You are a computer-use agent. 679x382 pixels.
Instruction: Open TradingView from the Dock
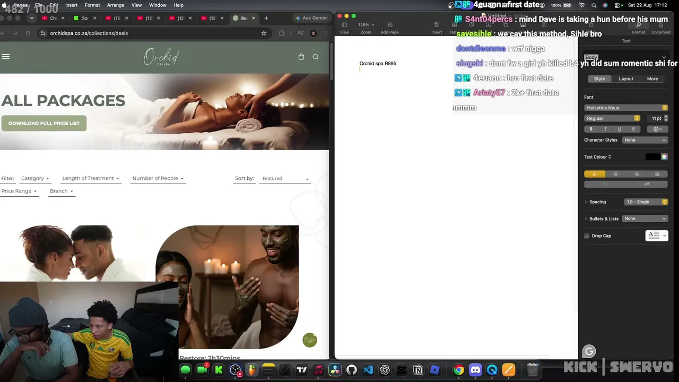point(302,370)
